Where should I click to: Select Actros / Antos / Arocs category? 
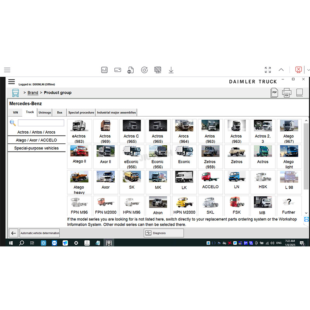(x=36, y=132)
